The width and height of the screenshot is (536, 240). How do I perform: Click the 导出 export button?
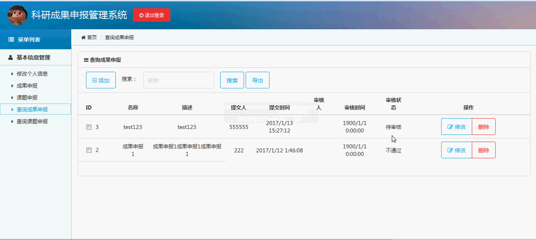click(258, 80)
